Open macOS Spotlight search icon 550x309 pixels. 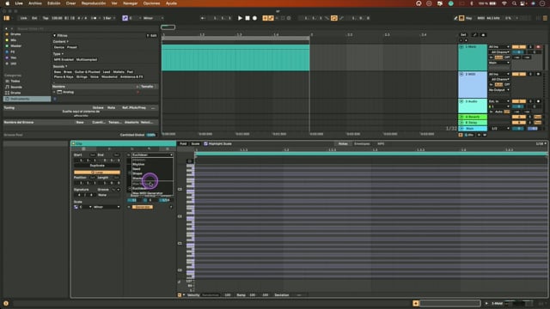514,3
